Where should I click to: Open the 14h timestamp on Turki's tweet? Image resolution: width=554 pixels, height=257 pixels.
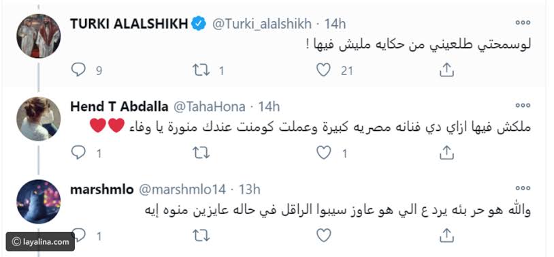335,24
